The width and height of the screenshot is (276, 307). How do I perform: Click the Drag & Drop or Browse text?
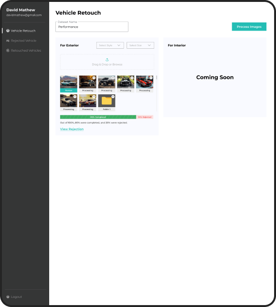pos(107,65)
